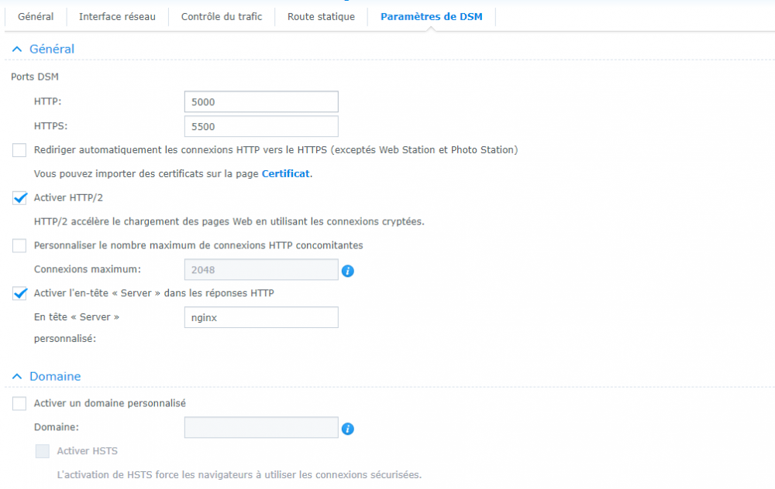Toggle the Activer HSTS checkbox

coord(43,451)
